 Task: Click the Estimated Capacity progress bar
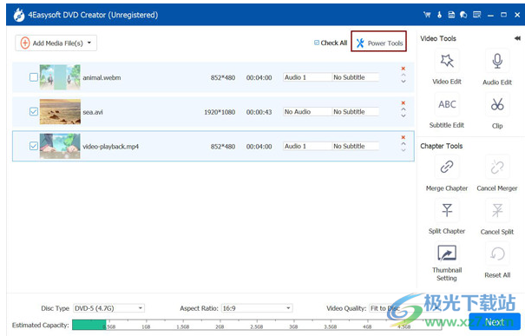pyautogui.click(x=257, y=325)
